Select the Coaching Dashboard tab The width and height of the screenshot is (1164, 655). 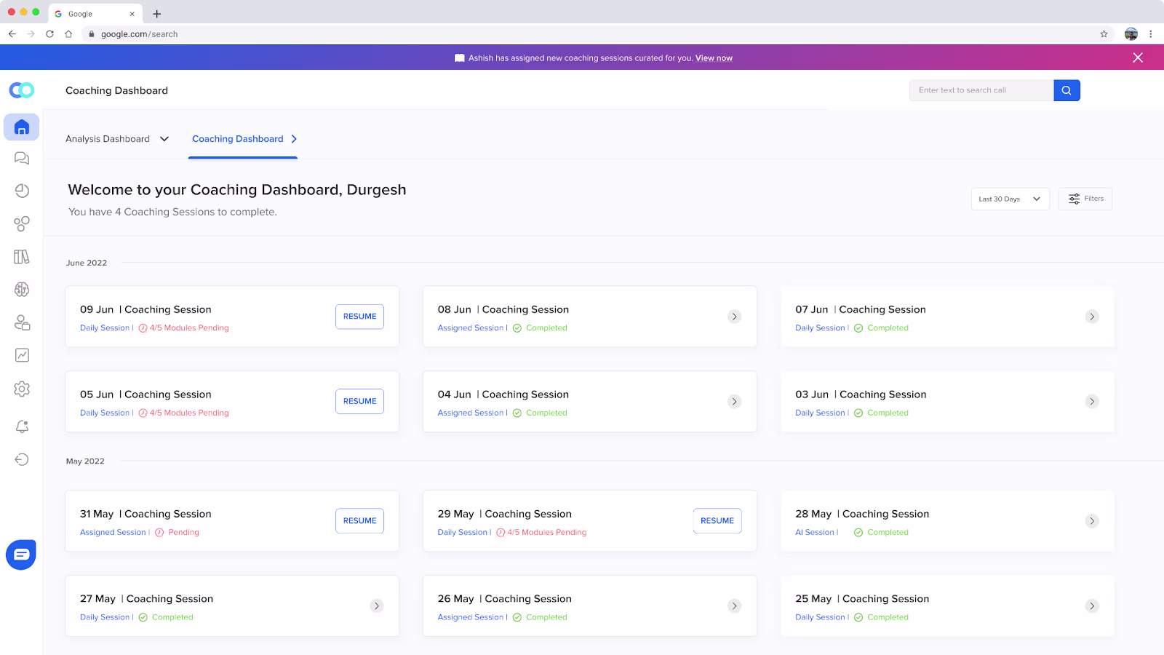[243, 139]
